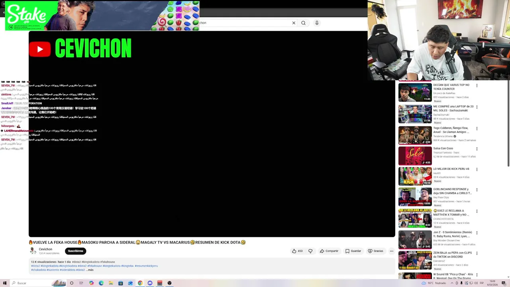Open options menu for DECÍAN QUE VARUS video
This screenshot has width=510, height=287.
pyautogui.click(x=477, y=85)
